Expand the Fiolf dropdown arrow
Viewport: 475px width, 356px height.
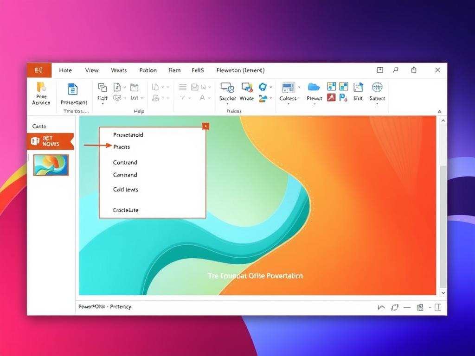pos(103,104)
